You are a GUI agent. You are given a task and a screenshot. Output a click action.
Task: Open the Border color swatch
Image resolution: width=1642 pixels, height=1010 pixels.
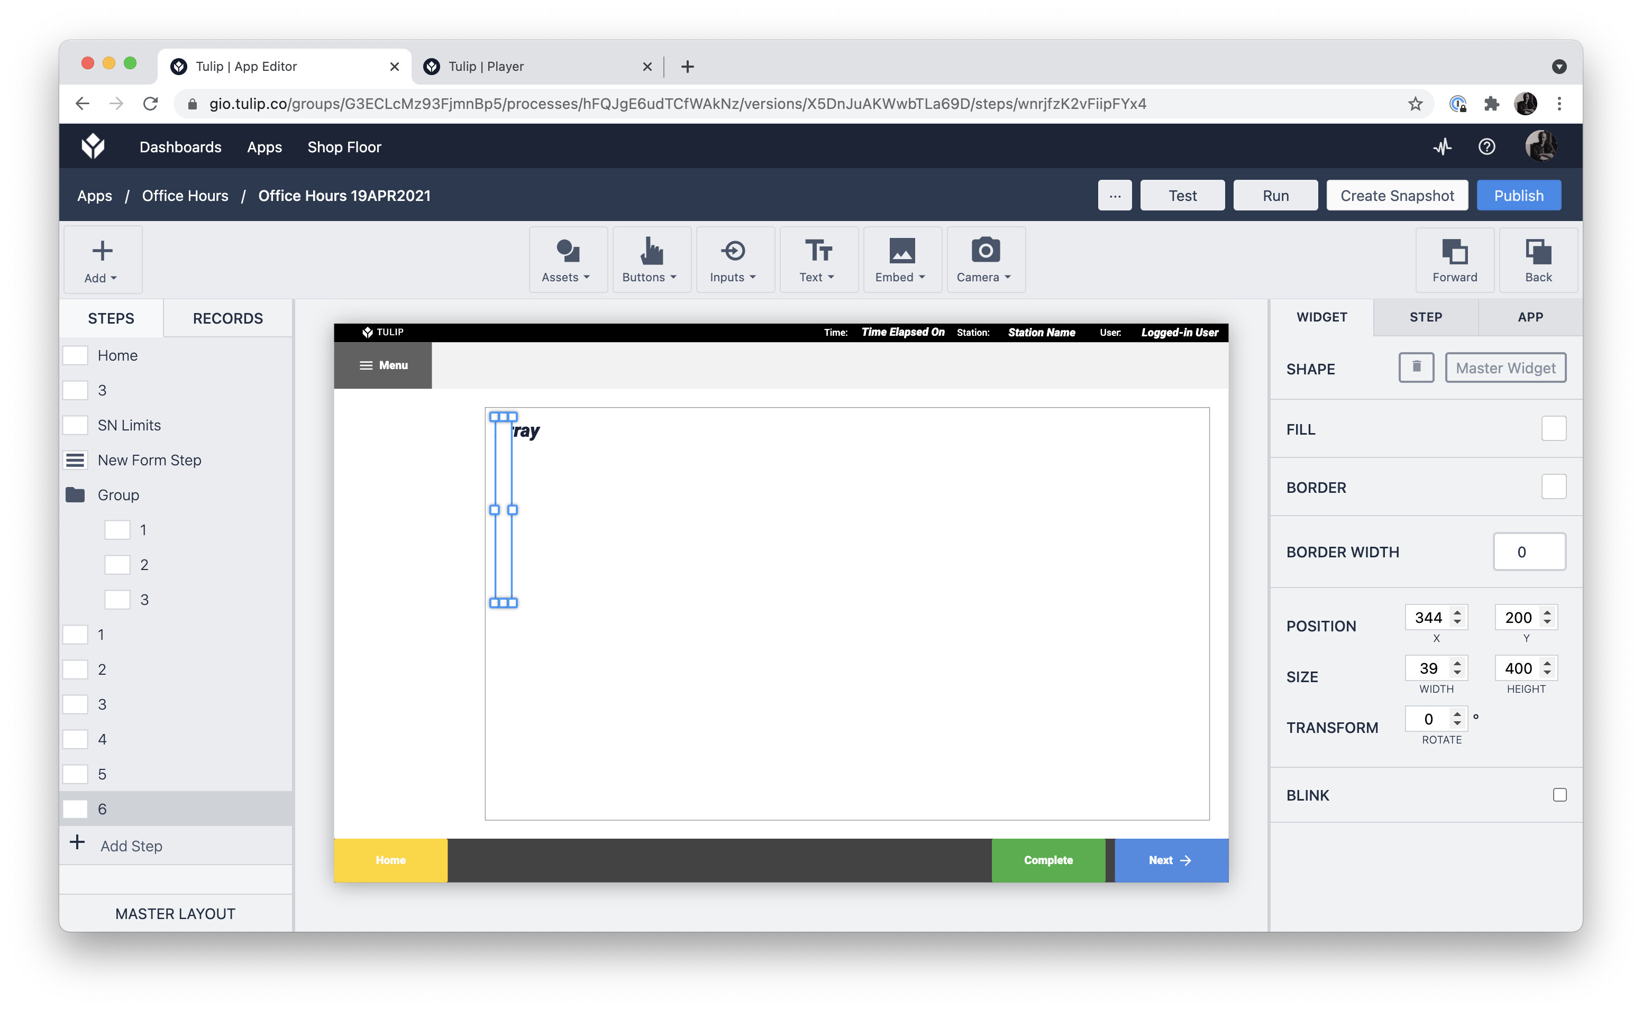coord(1553,487)
